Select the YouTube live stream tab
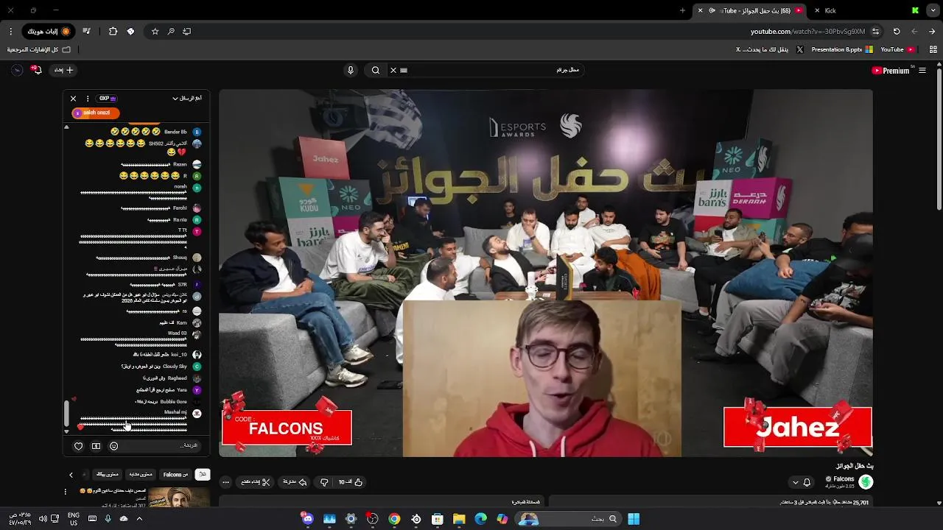The height and width of the screenshot is (530, 943). coord(751,10)
